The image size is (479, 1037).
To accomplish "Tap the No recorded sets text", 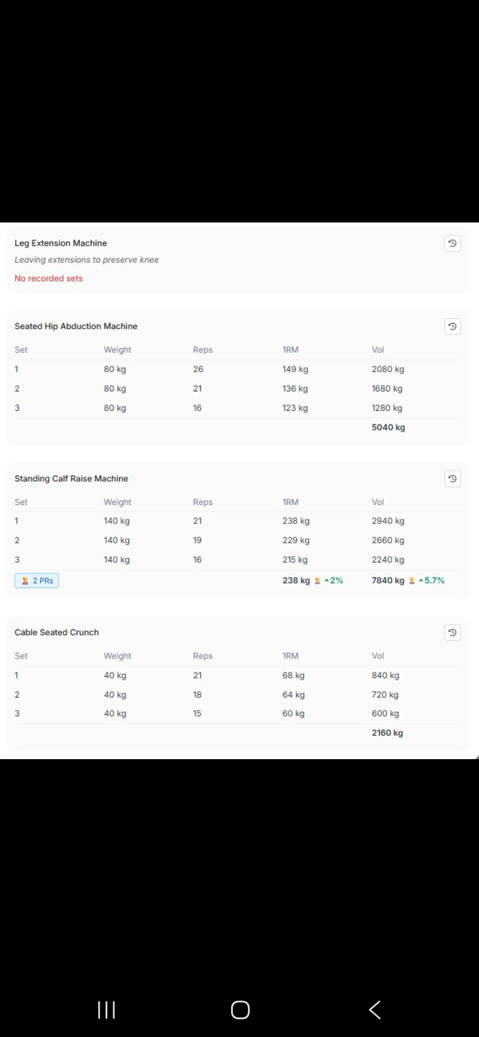I will (x=49, y=278).
